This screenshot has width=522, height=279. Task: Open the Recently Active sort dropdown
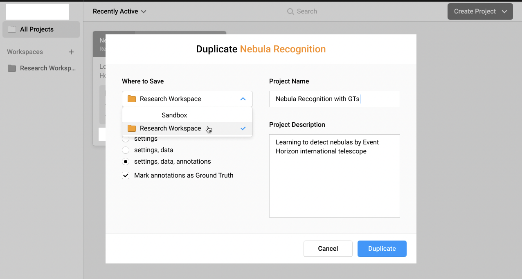[x=119, y=11]
